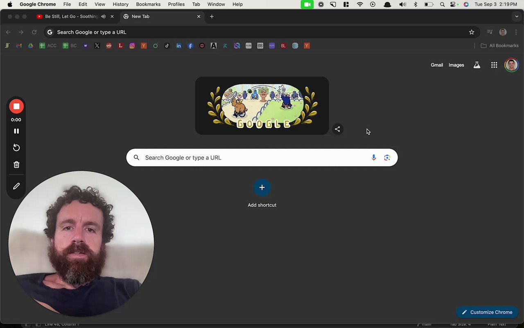Open the Gmail bookmark icon
This screenshot has width=524, height=328.
coord(19,46)
